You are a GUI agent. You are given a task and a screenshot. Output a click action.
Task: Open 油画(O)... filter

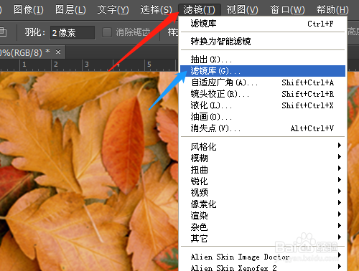coord(263,117)
